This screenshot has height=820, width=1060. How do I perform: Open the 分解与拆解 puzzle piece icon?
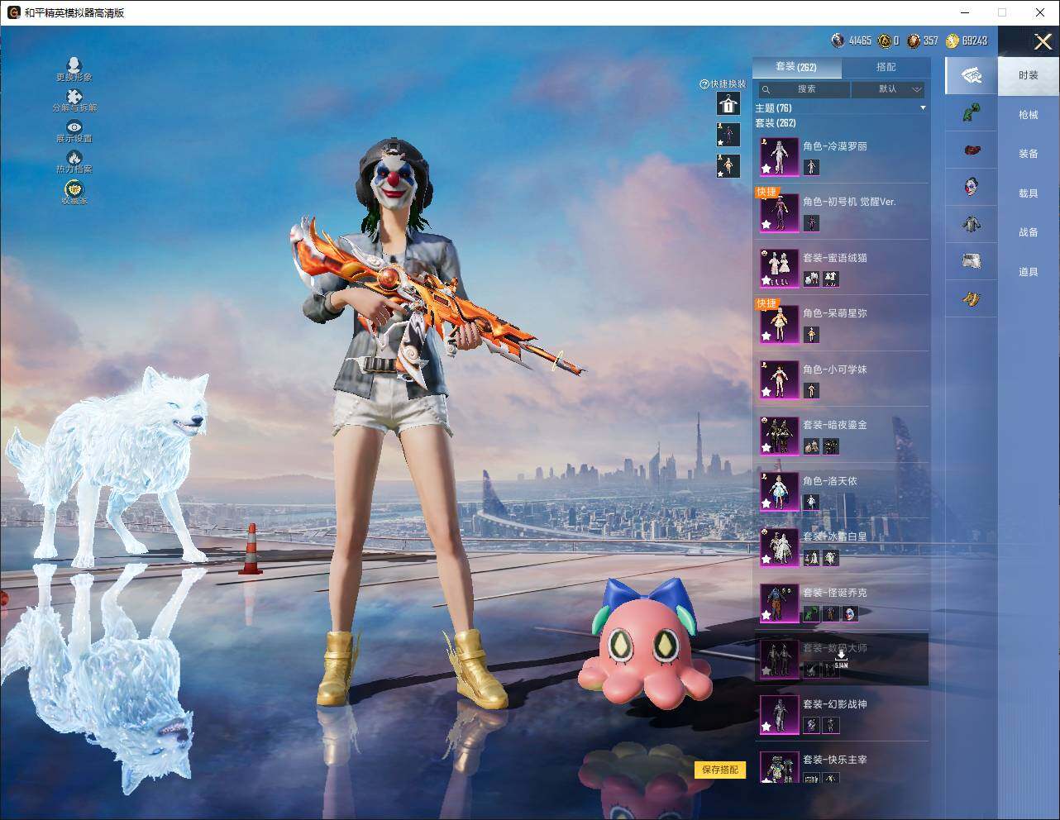pos(74,97)
